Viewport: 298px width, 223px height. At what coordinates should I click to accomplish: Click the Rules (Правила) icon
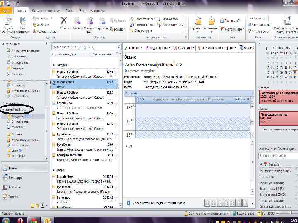(x=212, y=21)
